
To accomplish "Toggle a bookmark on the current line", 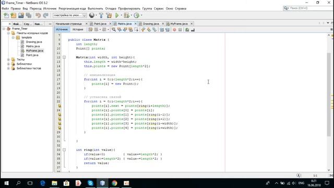I will 154,30.
